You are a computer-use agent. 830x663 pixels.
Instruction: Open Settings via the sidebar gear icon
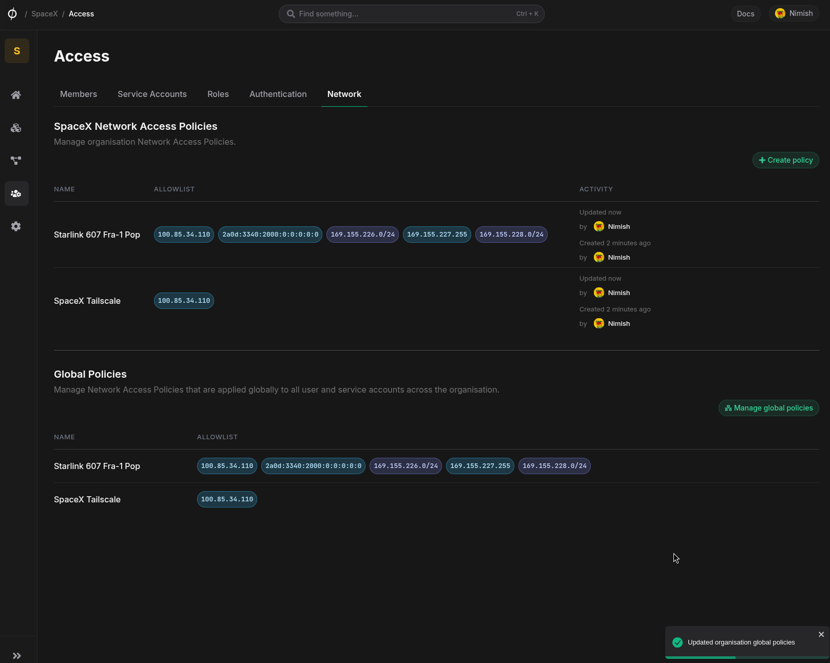[16, 226]
